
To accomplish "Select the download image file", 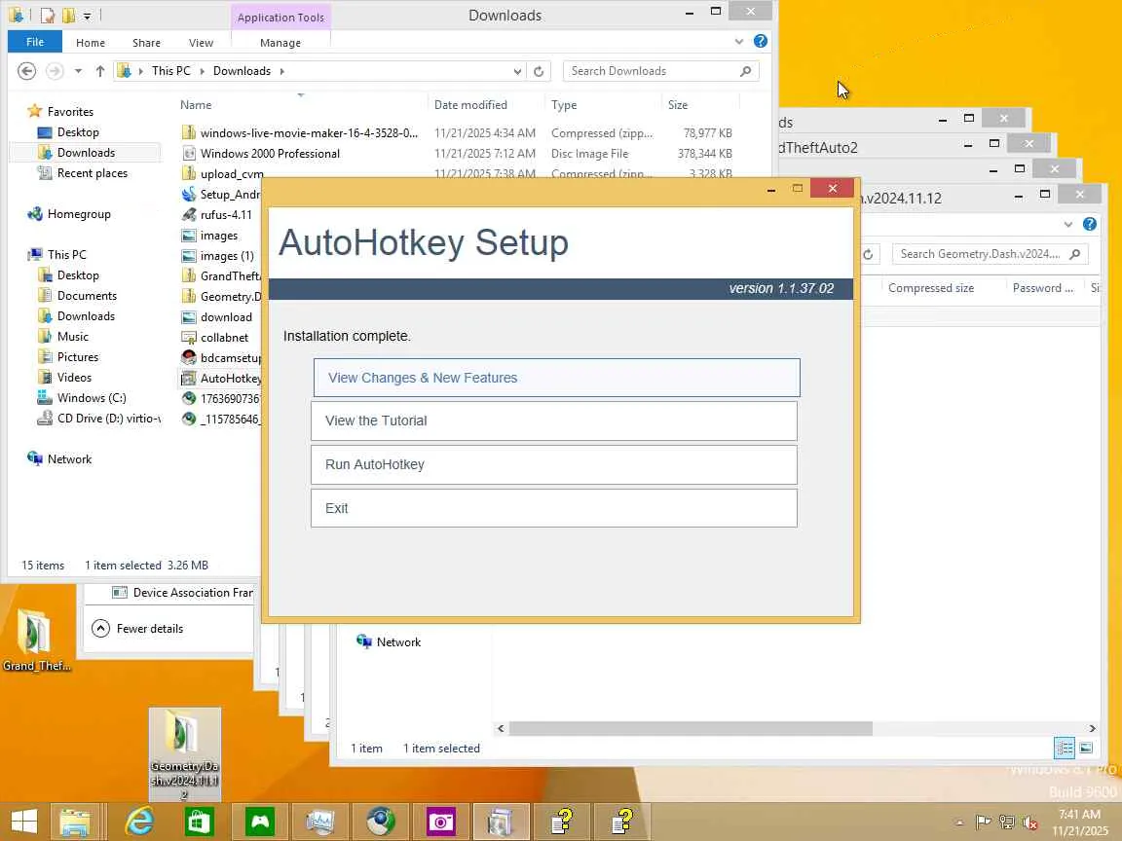I will [226, 316].
